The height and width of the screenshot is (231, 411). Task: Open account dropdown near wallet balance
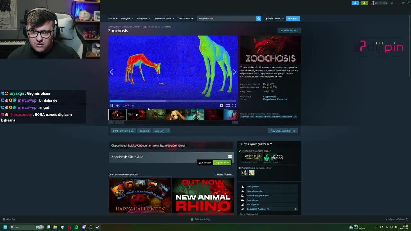pyautogui.click(x=379, y=3)
